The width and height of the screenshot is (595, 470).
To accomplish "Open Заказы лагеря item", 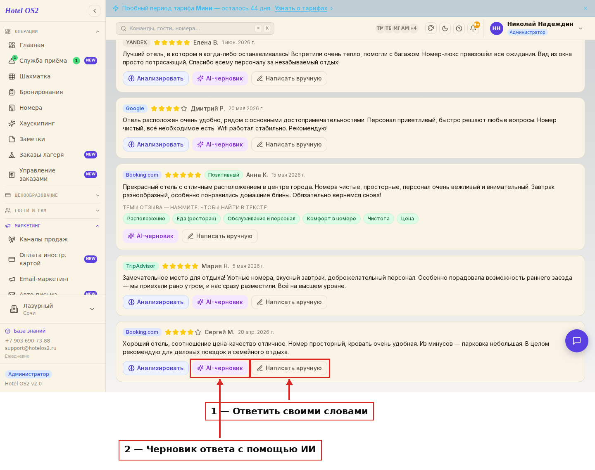I will 52,155.
